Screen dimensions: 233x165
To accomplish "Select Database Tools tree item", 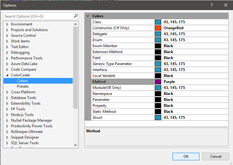I will tap(24, 98).
